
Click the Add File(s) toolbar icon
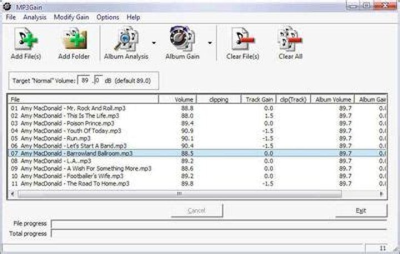tap(26, 44)
